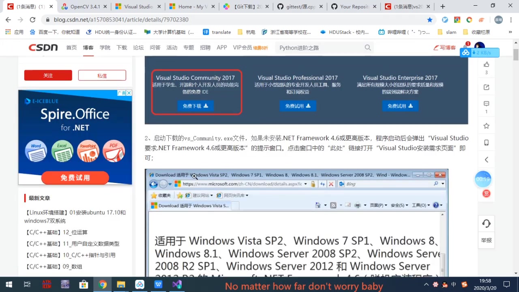
Task: Open the 学院 menu item
Action: point(105,47)
